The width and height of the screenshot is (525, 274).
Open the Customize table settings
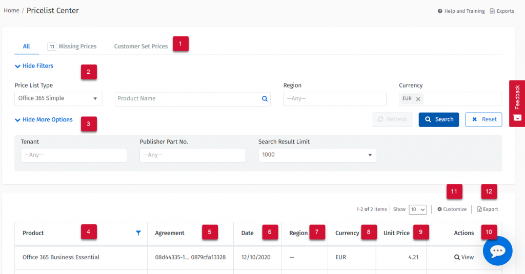452,209
